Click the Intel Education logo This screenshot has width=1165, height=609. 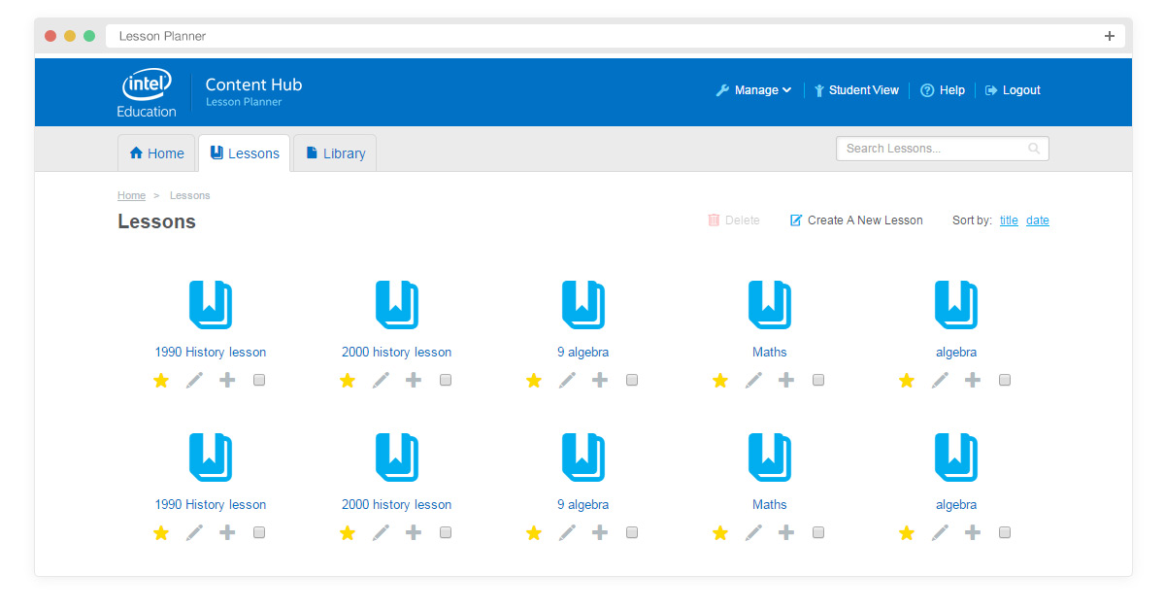click(147, 93)
